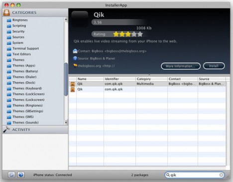Sort packages by Category column
233x182 pixels.
click(151, 79)
